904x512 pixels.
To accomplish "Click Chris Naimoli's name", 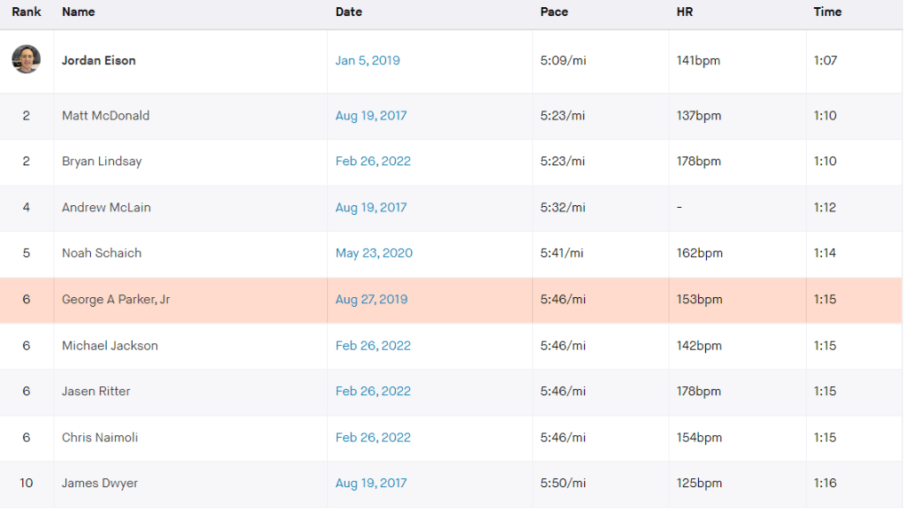I will tap(100, 438).
